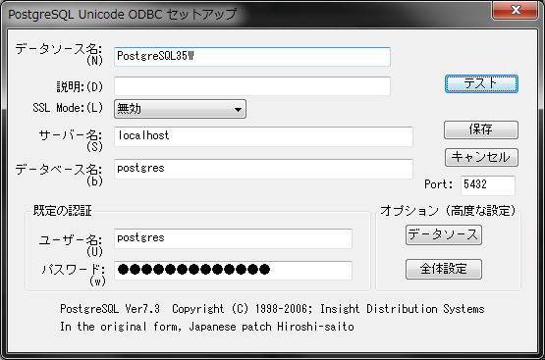The width and height of the screenshot is (545, 360).
Task: Click the Japanese patch Hiroshi-saito text line
Action: pyautogui.click(x=207, y=327)
